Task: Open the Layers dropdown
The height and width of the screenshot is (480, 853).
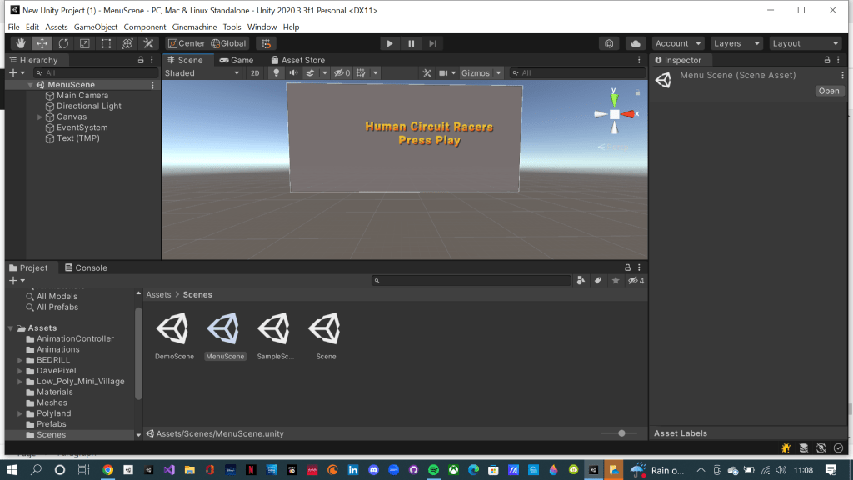Action: click(x=737, y=43)
